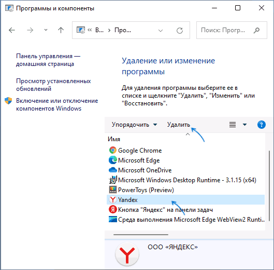Select PowerToys (Preview) entry text
Screen dimensions: 274x270
tap(146, 190)
